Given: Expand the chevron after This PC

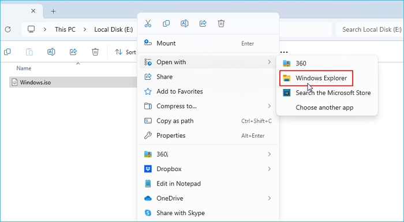Looking at the screenshot, I should 85,29.
